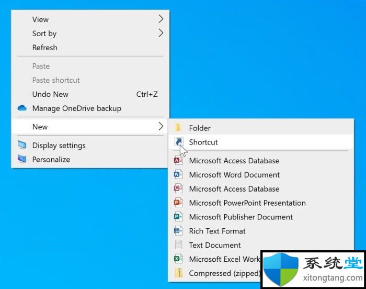Viewport: 366px width, 289px height.
Task: Click the Access Database icon below Word Document
Action: pos(179,188)
